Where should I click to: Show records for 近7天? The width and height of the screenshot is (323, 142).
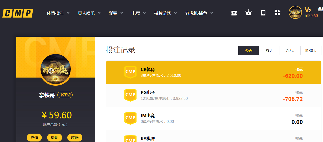[290, 51]
